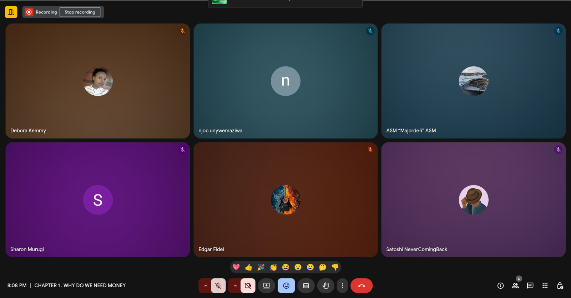Click the Stop recording button

[80, 12]
